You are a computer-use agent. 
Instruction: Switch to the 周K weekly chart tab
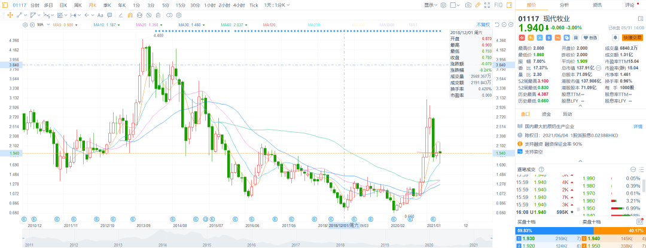(78, 5)
